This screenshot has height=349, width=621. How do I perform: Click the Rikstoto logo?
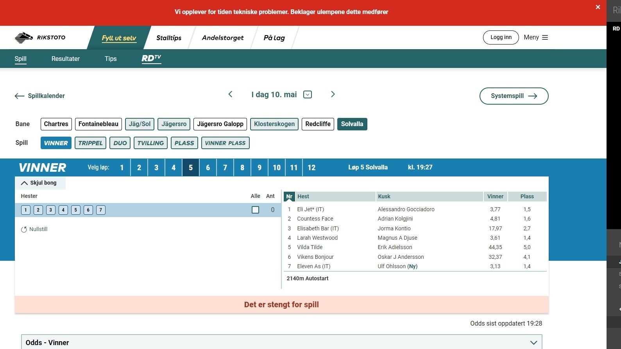coord(40,37)
